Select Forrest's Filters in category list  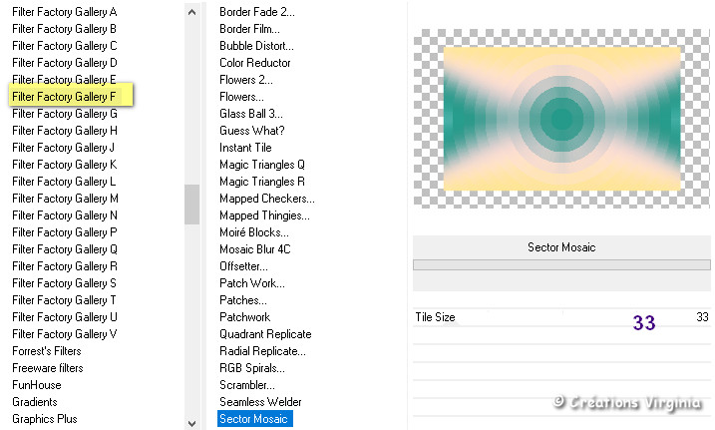(47, 351)
